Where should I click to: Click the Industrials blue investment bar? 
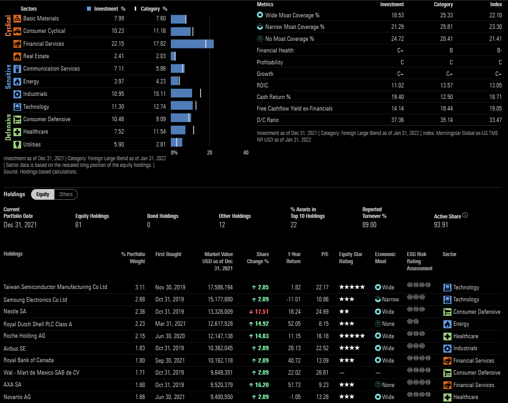[x=181, y=93]
